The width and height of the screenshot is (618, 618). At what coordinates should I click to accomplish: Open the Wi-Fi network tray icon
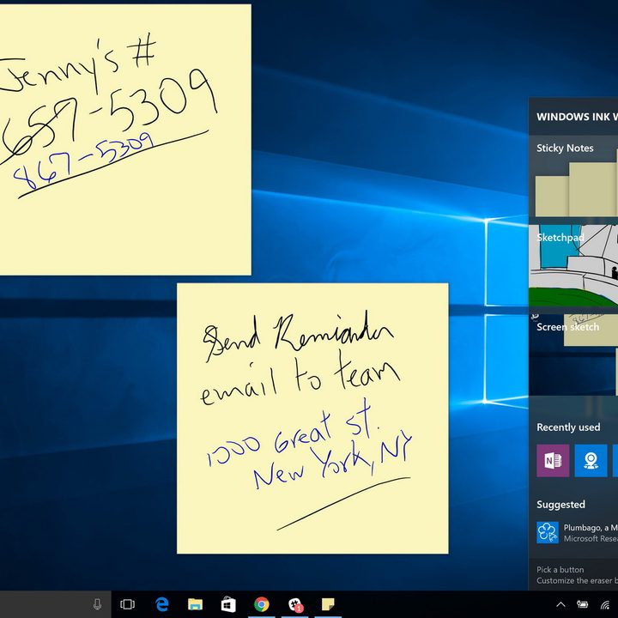click(605, 604)
